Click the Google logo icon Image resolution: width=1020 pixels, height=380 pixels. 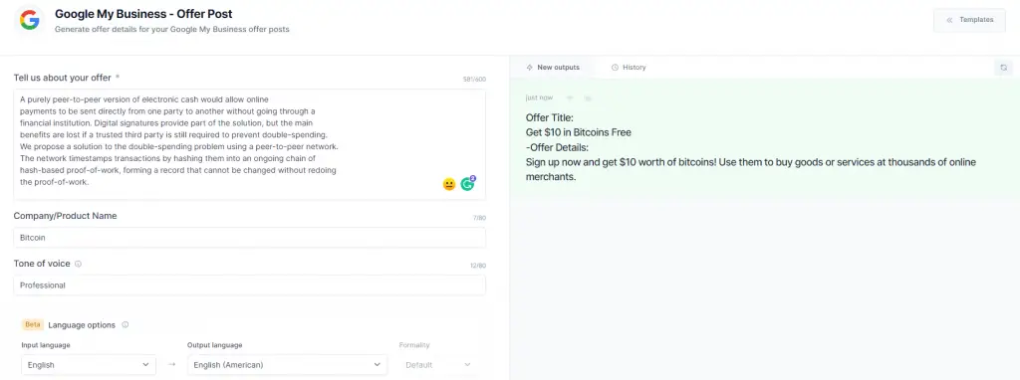[29, 21]
